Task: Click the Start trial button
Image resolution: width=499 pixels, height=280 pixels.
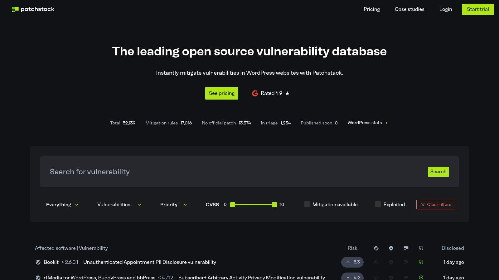Action: point(478,9)
